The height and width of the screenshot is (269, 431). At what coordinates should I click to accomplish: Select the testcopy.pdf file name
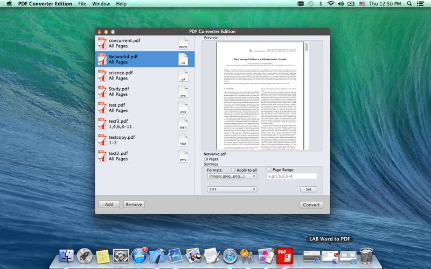[x=122, y=137]
